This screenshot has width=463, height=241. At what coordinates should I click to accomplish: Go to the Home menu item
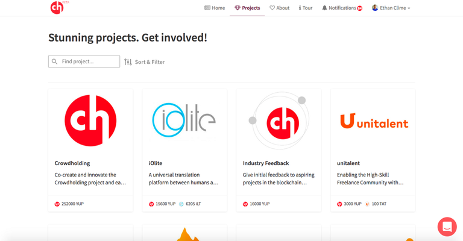point(215,8)
